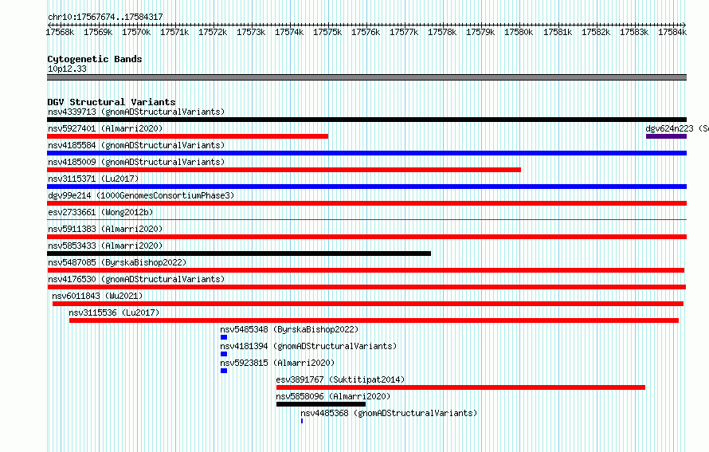Open the nsv4185584 (gnomADStructuralVariants) label
Screen dimensions: 709x452
(136, 145)
